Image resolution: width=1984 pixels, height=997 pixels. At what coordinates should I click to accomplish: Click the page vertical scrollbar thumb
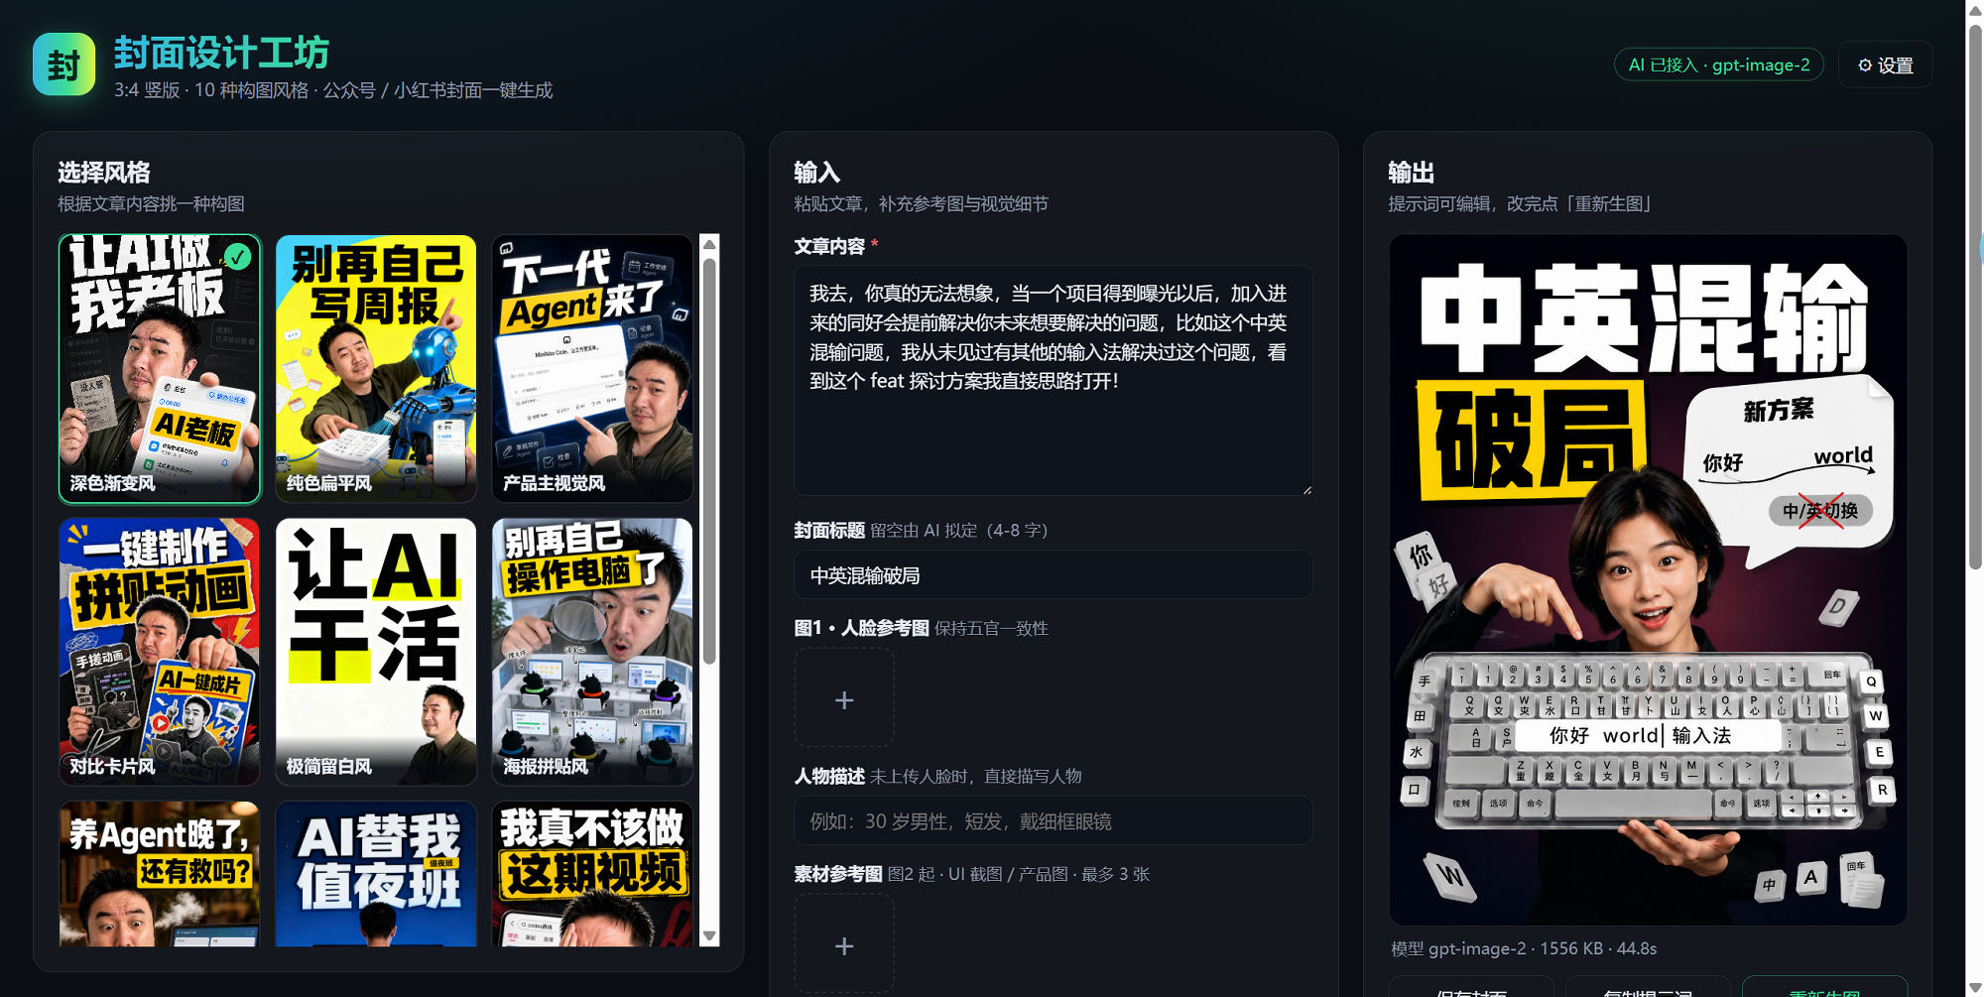[x=1974, y=296]
